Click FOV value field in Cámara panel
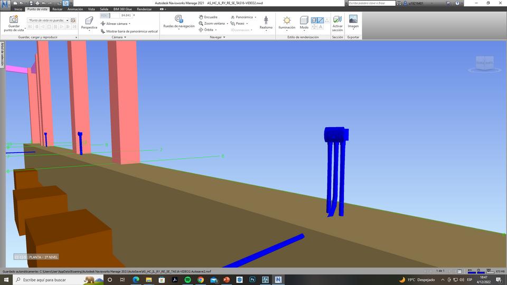The image size is (507, 285). pyautogui.click(x=126, y=15)
